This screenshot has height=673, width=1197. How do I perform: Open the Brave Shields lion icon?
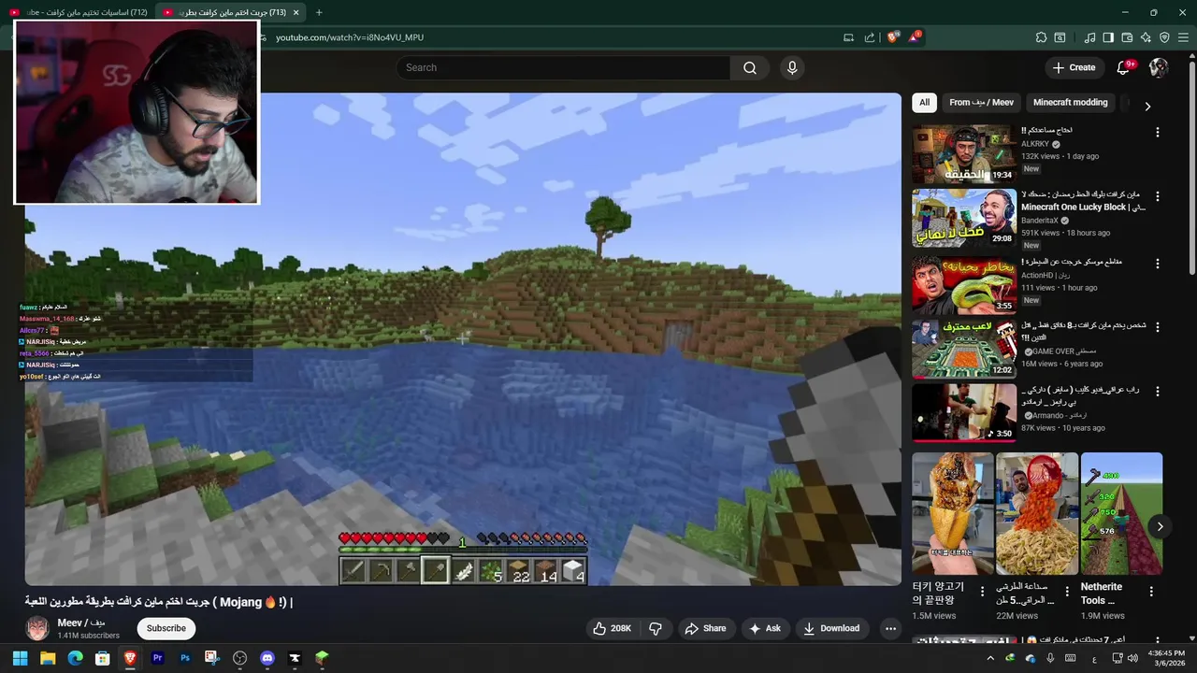click(892, 37)
